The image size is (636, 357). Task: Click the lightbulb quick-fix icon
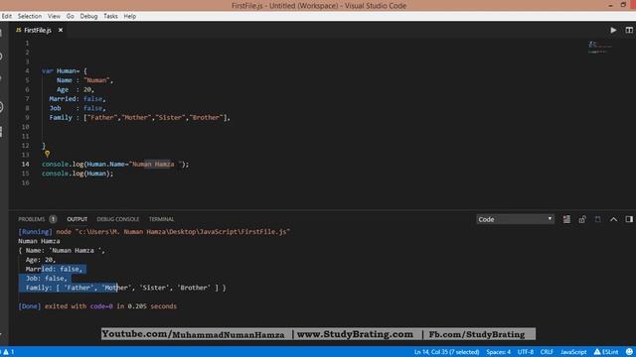pyautogui.click(x=47, y=154)
